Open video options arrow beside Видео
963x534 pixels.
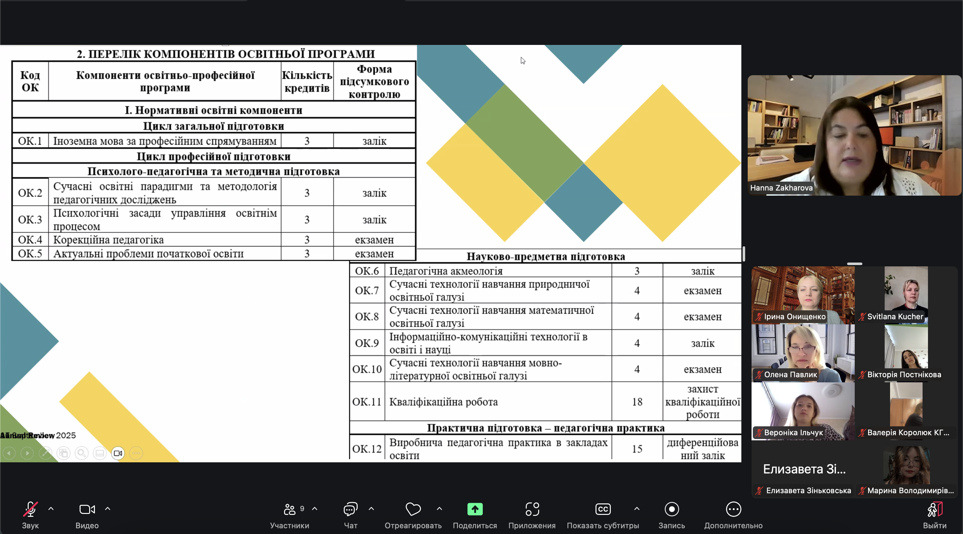click(108, 509)
